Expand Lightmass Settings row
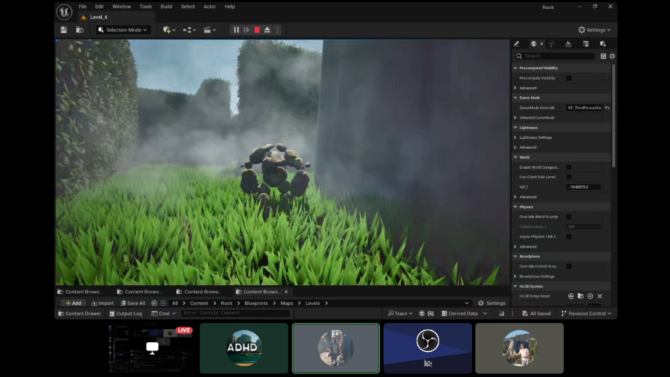This screenshot has height=377, width=670. click(x=515, y=137)
